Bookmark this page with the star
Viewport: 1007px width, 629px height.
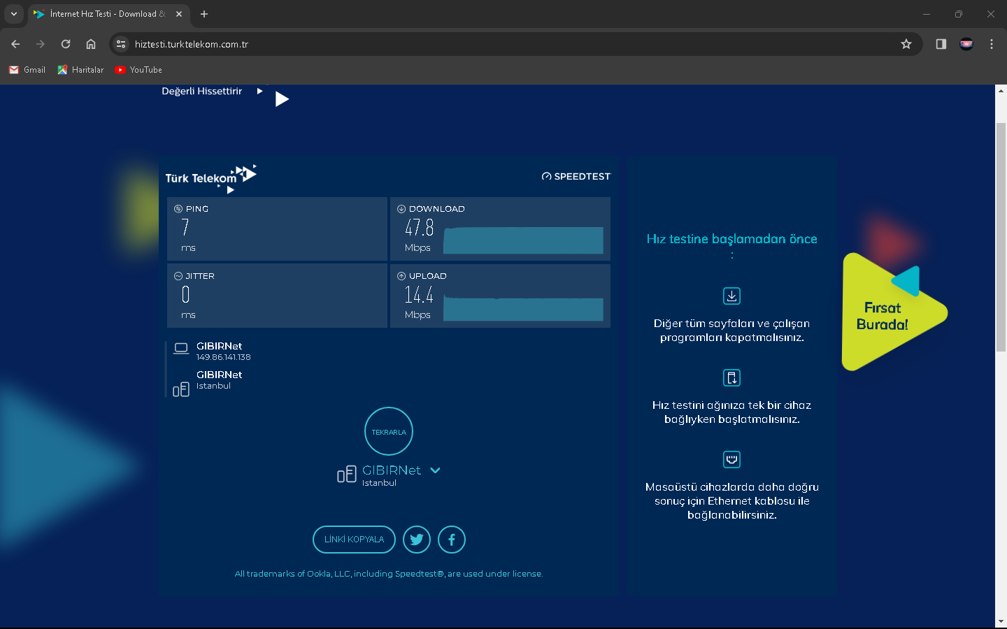[x=906, y=44]
